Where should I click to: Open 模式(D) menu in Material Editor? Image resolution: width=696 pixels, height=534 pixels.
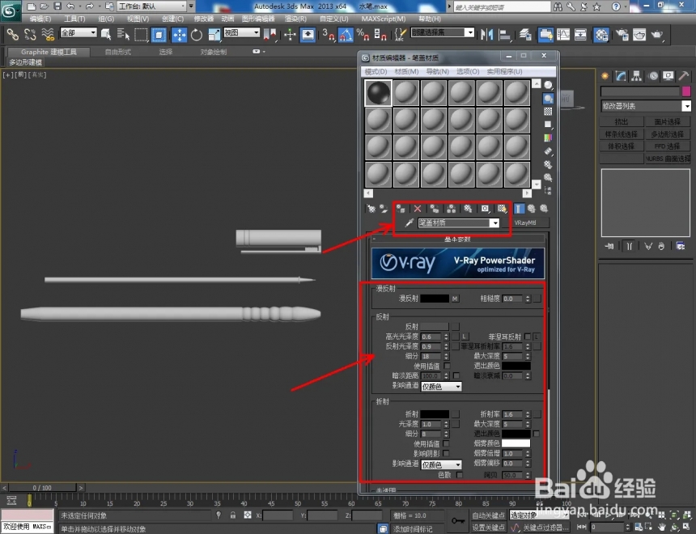pos(376,71)
